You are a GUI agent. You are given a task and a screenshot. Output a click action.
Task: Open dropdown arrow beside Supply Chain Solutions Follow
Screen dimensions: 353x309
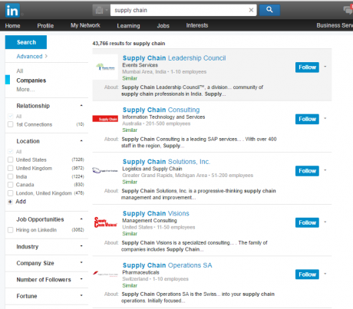tap(325, 170)
